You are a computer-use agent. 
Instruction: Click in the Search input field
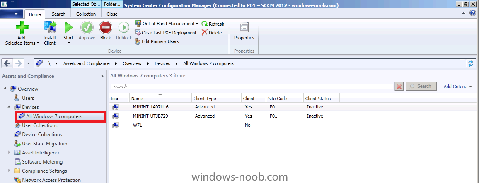click(252, 87)
